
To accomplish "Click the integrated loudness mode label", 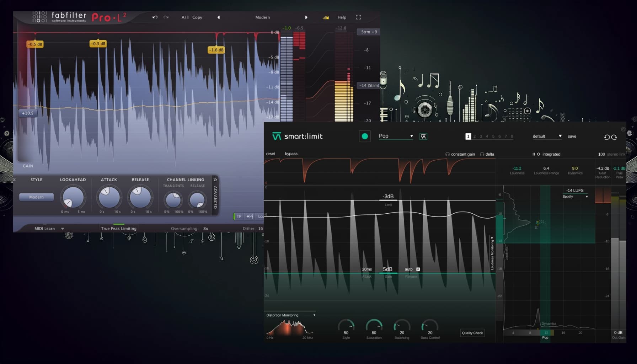I will (551, 154).
